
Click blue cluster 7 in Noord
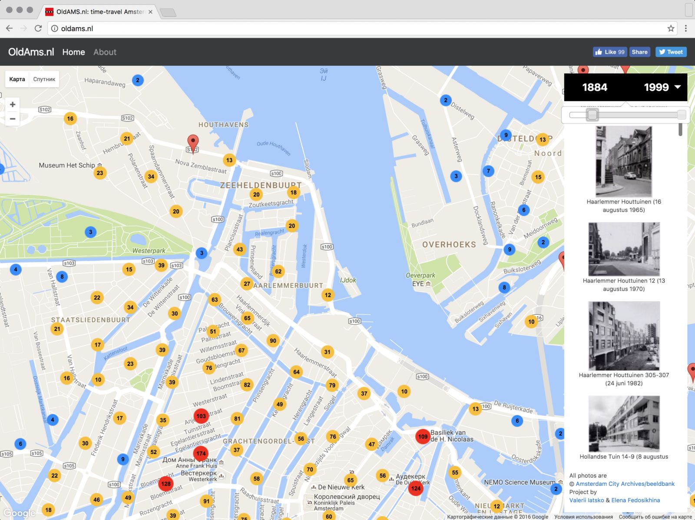click(x=488, y=171)
